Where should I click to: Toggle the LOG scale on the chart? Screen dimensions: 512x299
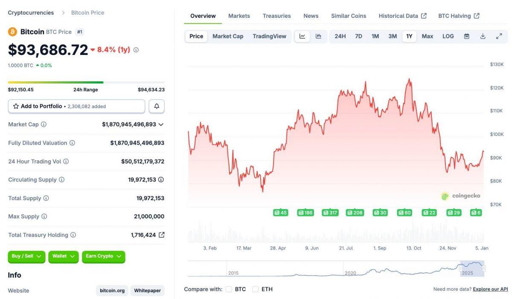tap(448, 36)
